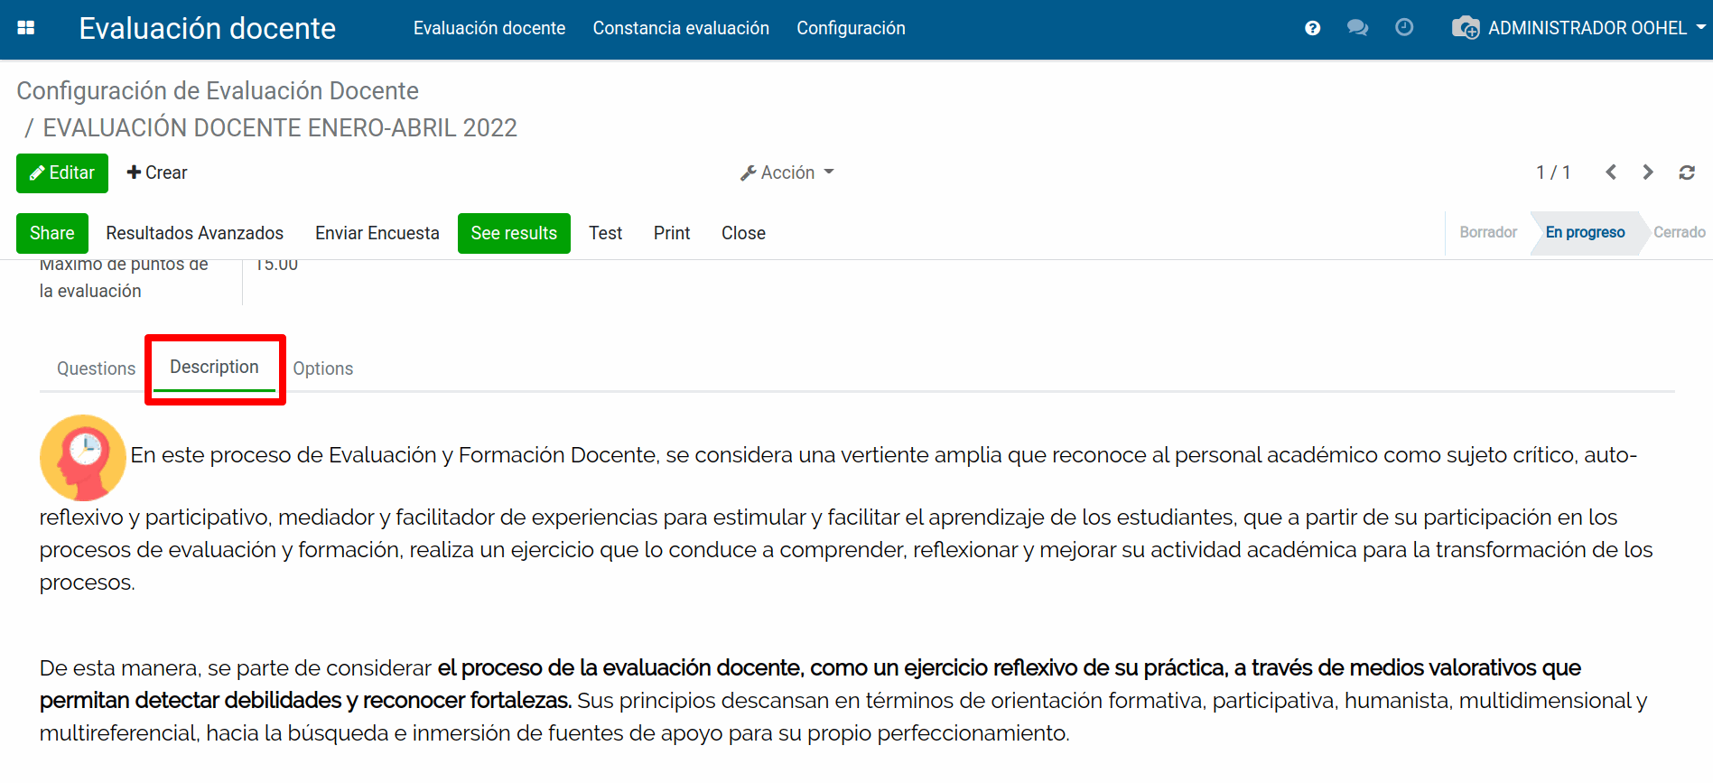Open the conversations chat icon
Screen dimensions: 1713x783
click(x=1357, y=28)
